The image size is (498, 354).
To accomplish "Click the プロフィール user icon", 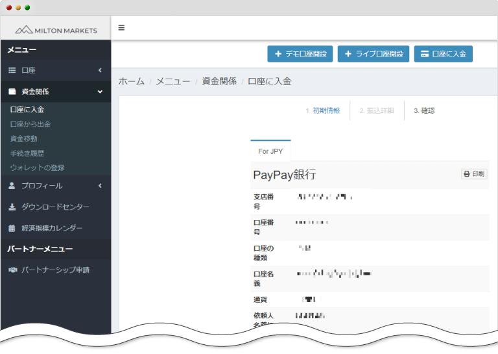I will tap(12, 186).
